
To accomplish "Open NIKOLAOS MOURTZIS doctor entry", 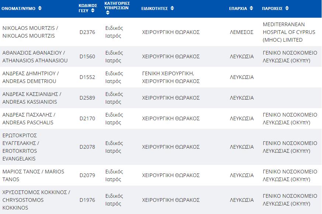I will [x=30, y=32].
